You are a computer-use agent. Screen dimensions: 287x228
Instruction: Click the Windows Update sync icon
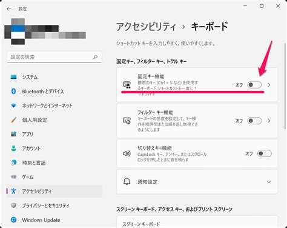point(13,220)
